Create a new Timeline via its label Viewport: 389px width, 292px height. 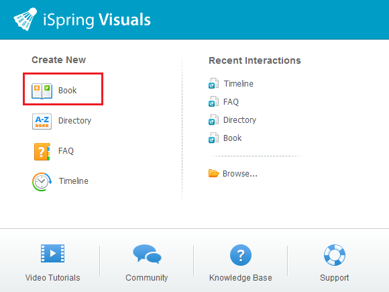73,181
